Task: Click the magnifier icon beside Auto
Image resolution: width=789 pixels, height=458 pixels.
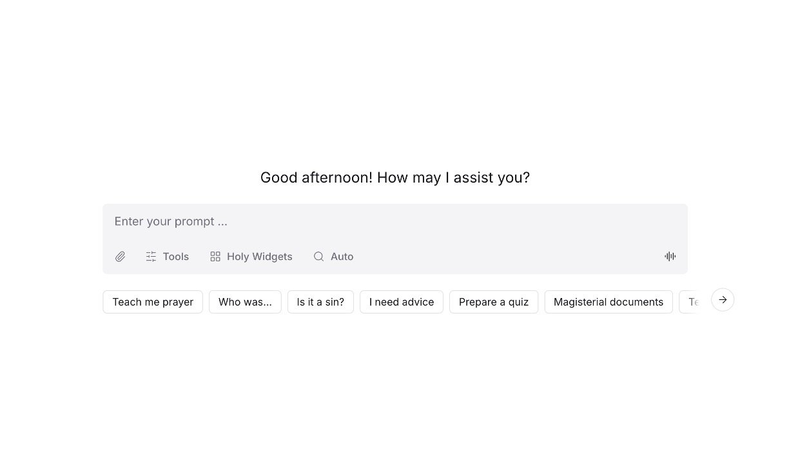Action: 318,257
